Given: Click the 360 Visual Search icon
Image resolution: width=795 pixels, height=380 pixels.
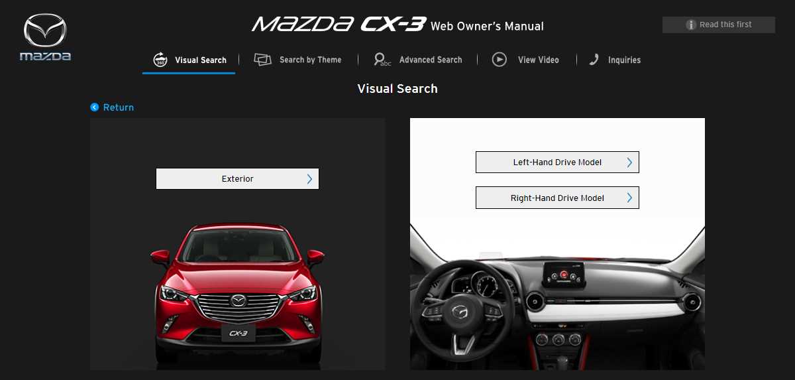Looking at the screenshot, I should pos(160,60).
